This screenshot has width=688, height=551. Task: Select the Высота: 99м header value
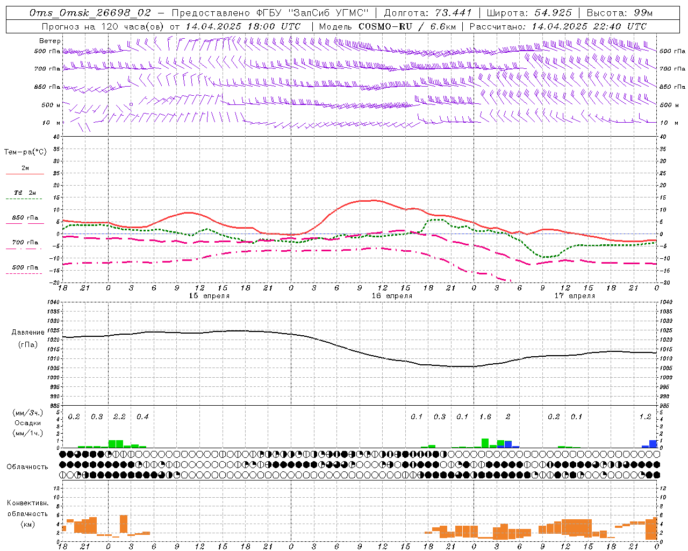pos(620,13)
